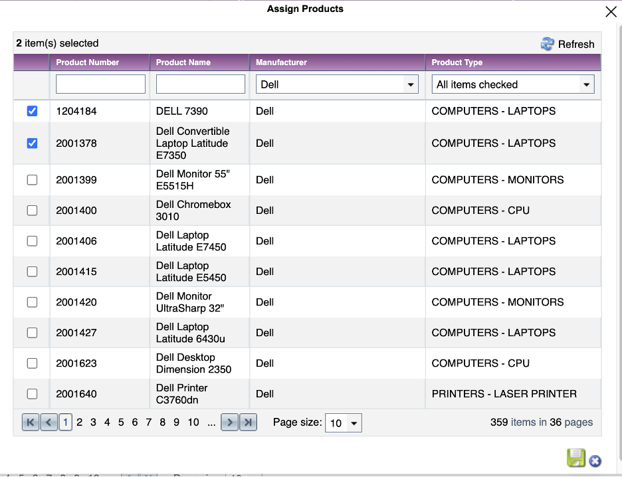Select product 2001399 checkbox
Viewport: 622px width, 477px height.
click(32, 180)
